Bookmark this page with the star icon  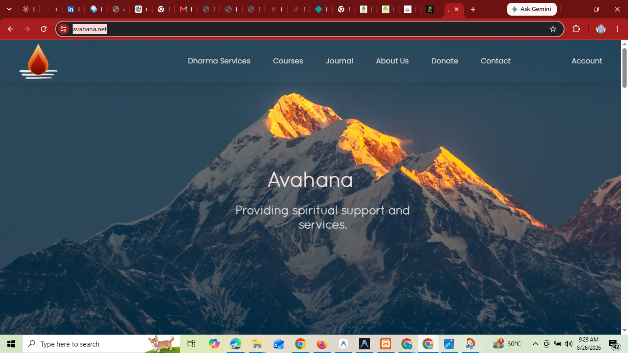pos(553,29)
